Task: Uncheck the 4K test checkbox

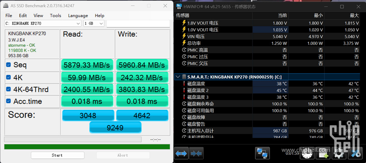Action: [8, 77]
